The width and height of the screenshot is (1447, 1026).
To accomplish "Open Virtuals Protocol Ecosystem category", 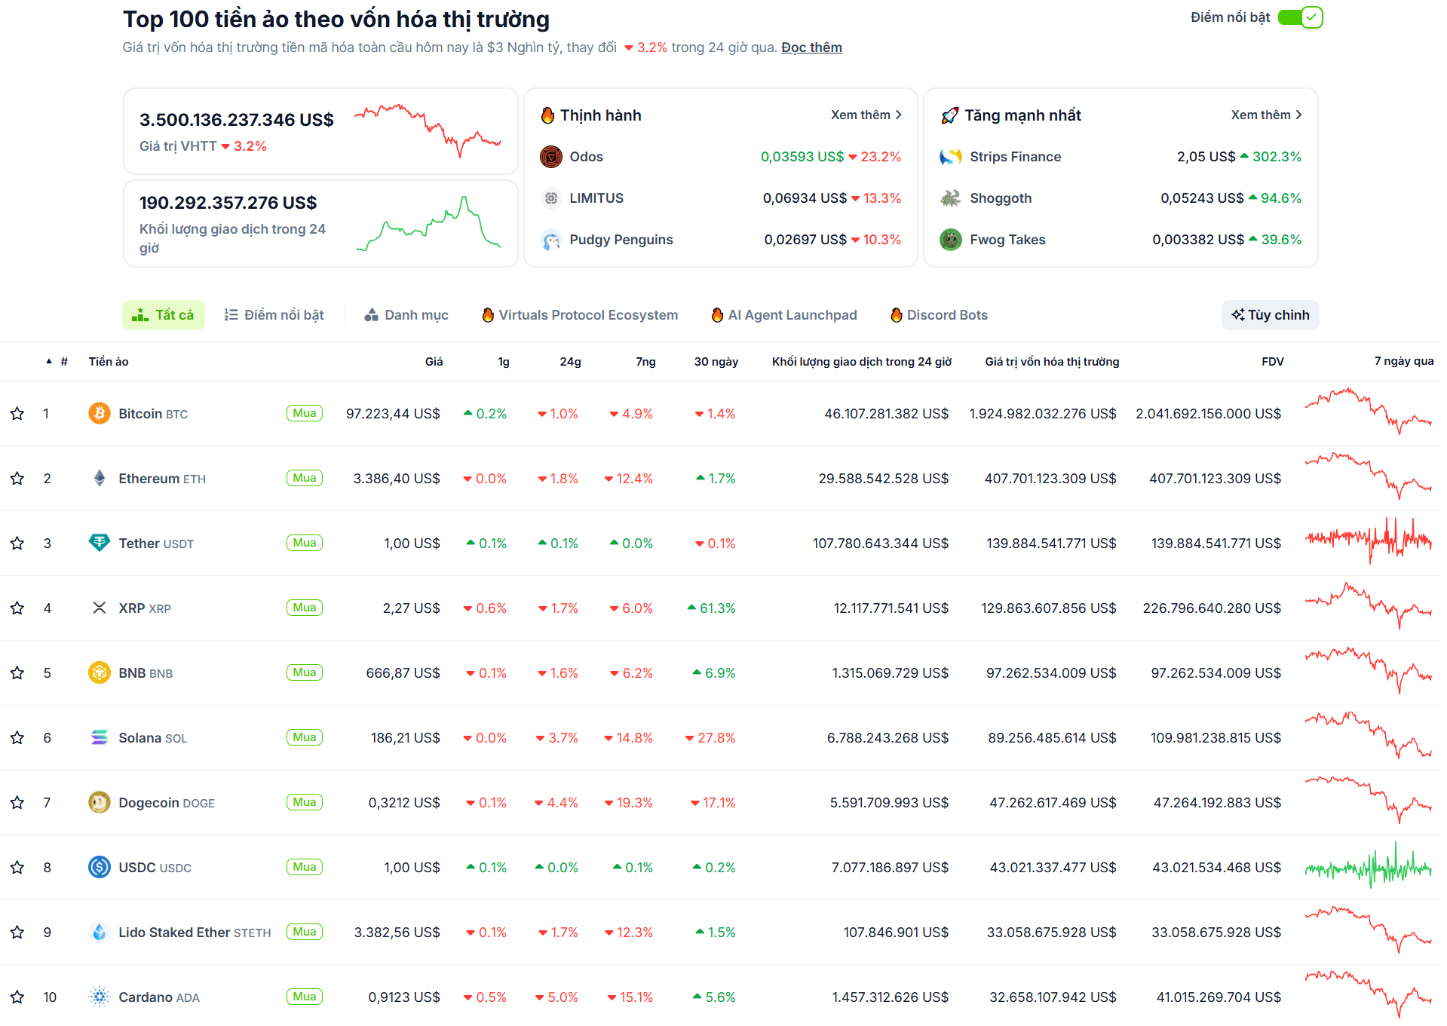I will 580,315.
